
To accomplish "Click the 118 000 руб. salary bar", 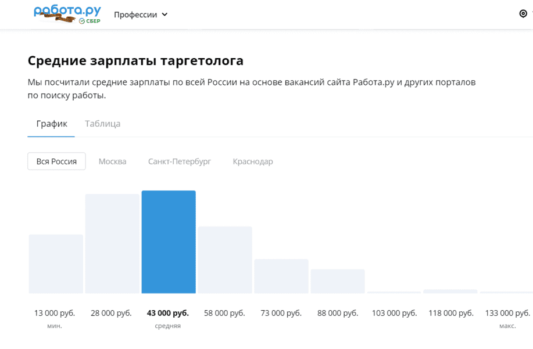I will (x=450, y=291).
